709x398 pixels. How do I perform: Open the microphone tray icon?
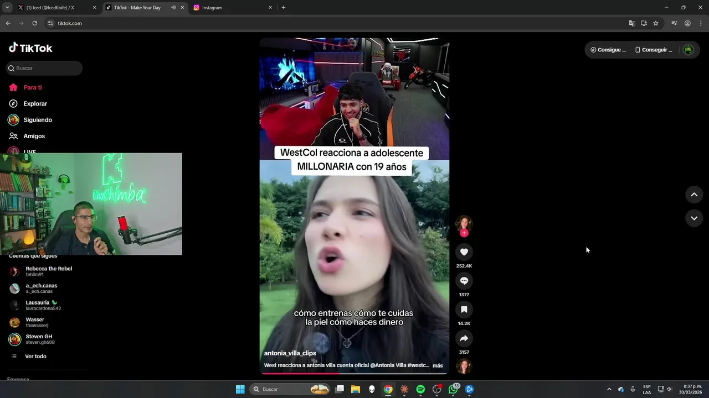point(633,389)
